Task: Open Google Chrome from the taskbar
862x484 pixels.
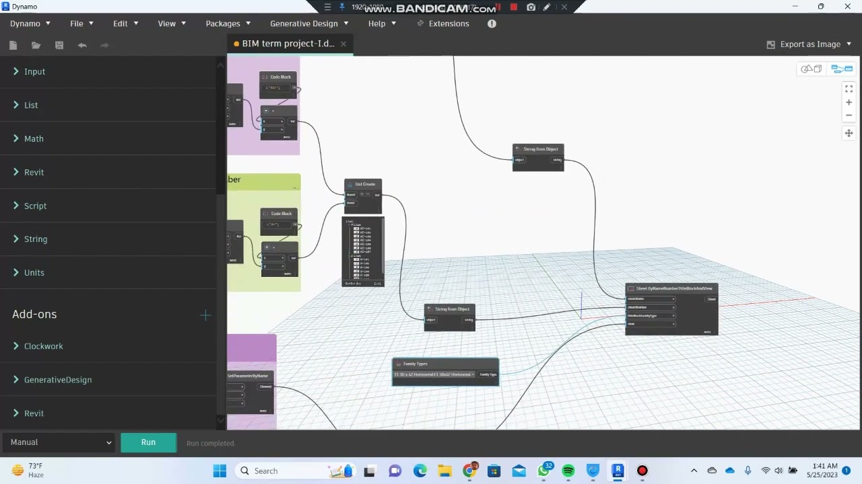Action: click(469, 471)
